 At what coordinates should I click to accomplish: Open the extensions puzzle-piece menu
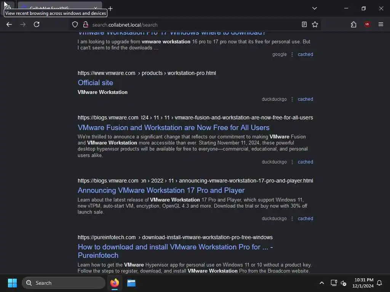tap(353, 24)
